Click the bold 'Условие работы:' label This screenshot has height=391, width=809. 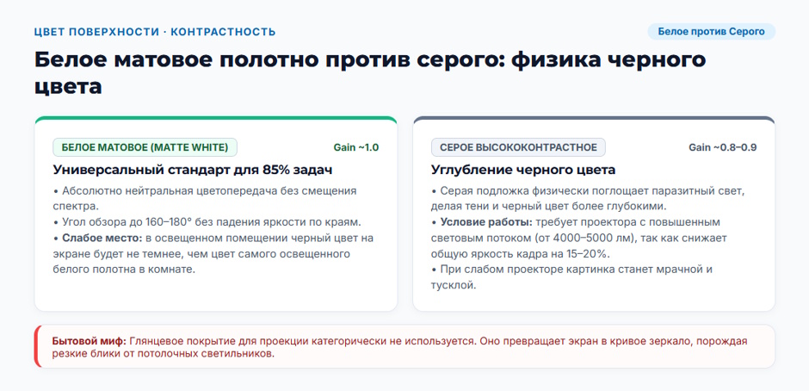click(486, 222)
